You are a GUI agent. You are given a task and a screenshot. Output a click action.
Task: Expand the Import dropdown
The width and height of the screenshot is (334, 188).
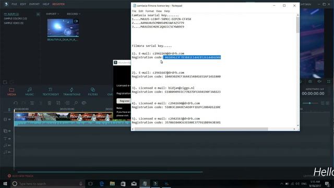click(x=52, y=14)
